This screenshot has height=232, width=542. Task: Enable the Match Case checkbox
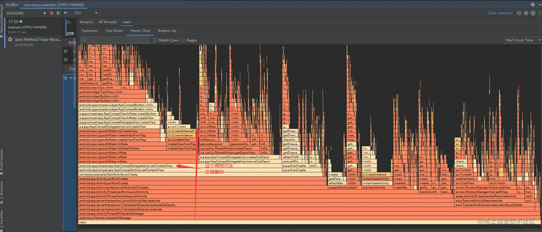coord(155,40)
